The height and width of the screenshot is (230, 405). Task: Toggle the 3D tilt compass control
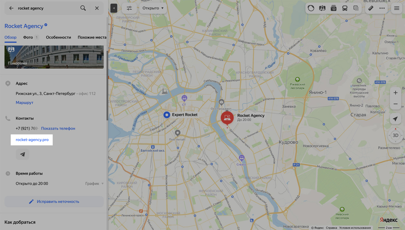pos(395,135)
